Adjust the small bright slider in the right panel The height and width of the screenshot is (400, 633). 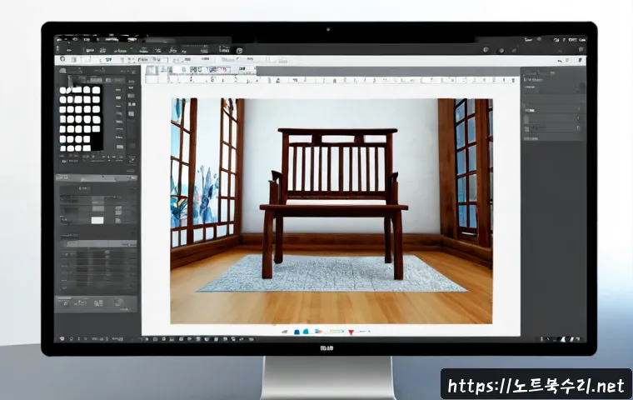click(530, 110)
